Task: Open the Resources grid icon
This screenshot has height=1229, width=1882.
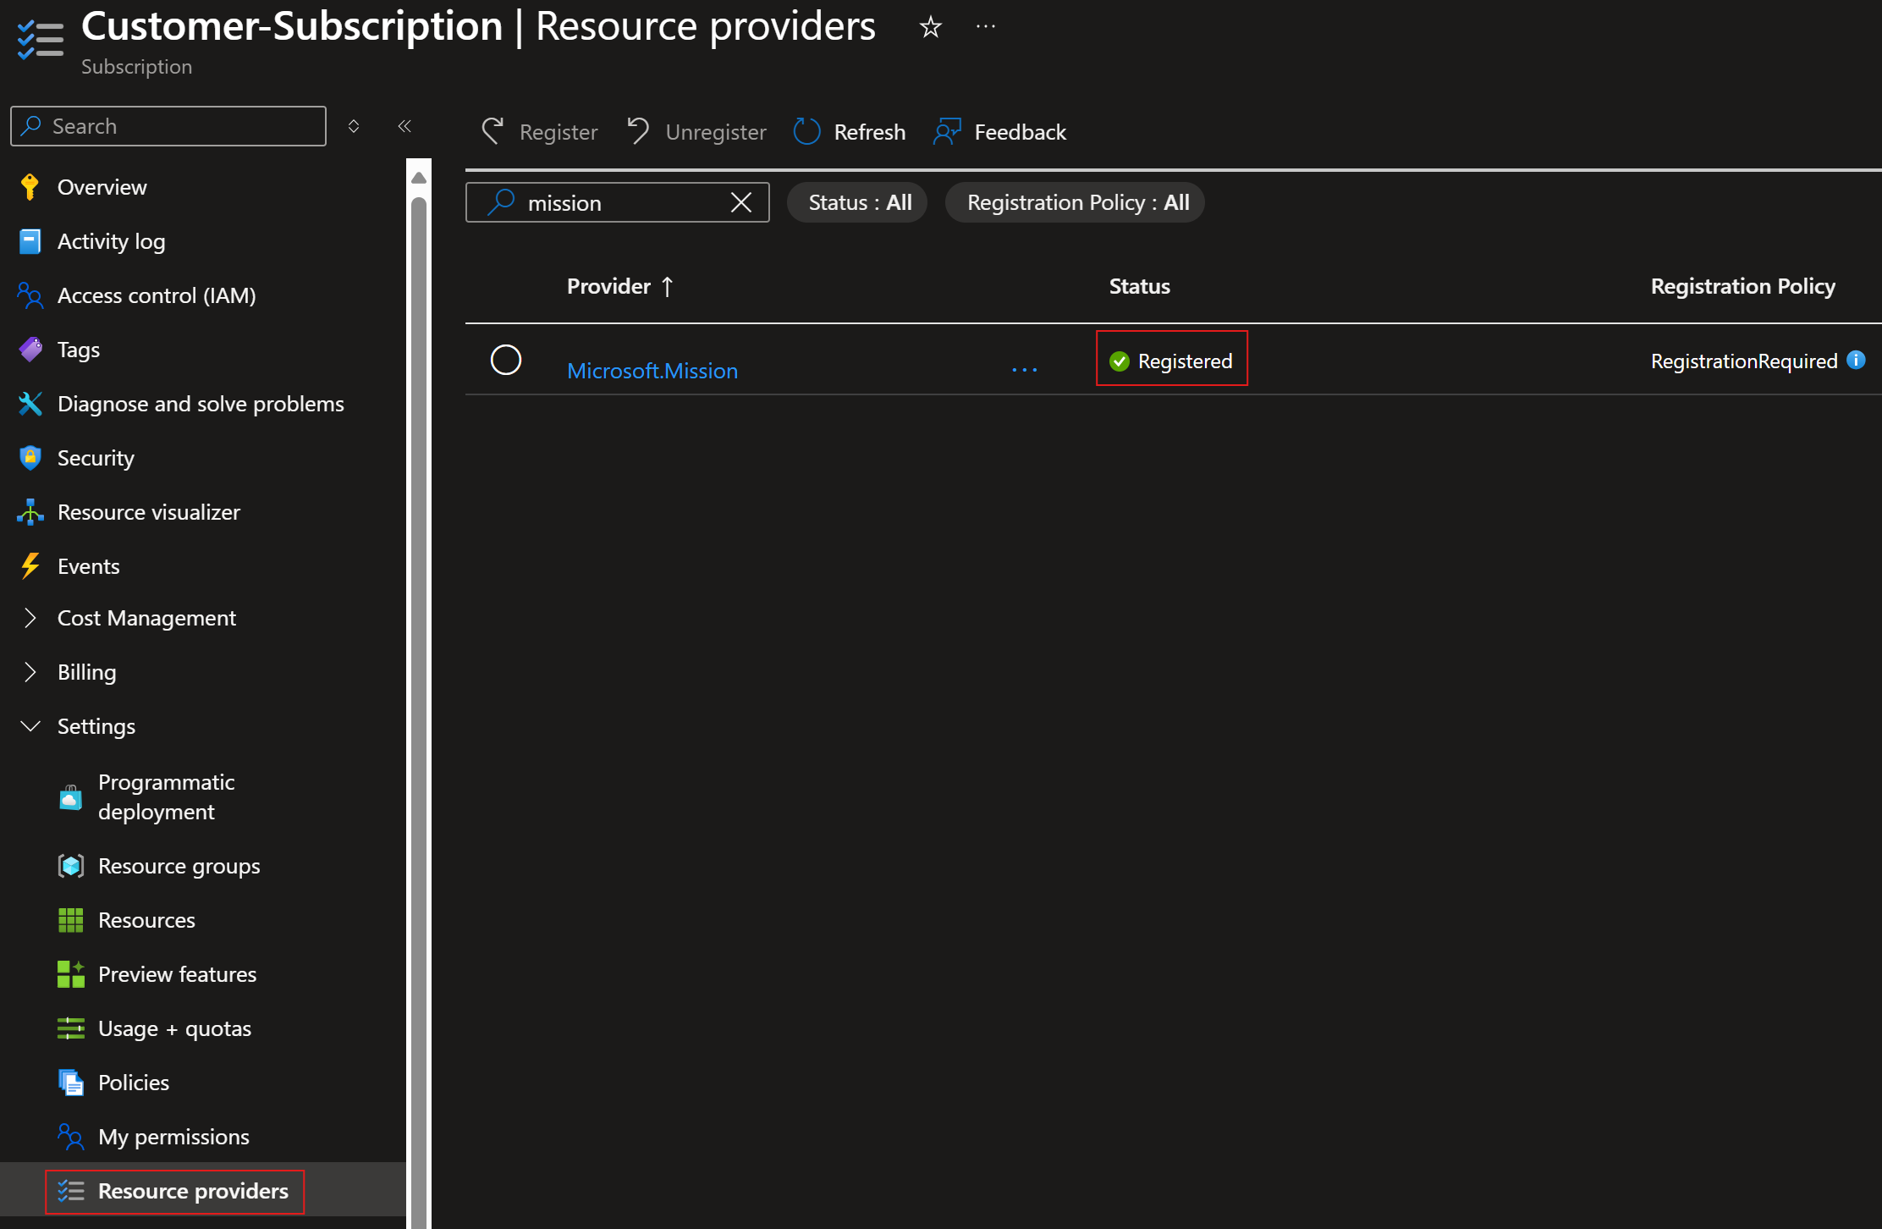Action: pos(71,920)
